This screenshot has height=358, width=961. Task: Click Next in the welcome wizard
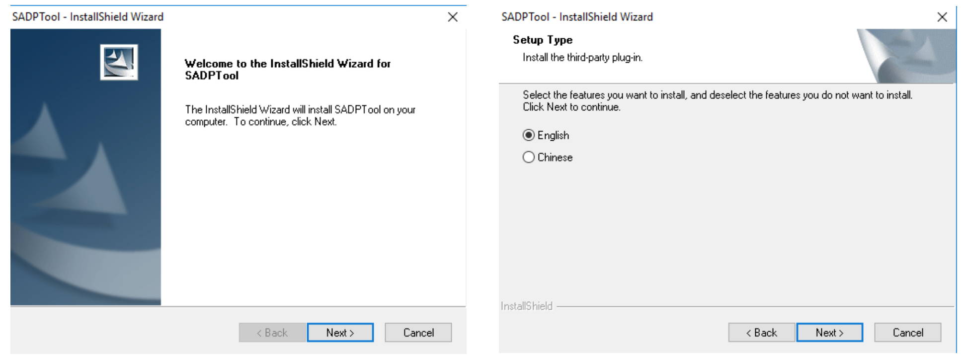coord(340,333)
